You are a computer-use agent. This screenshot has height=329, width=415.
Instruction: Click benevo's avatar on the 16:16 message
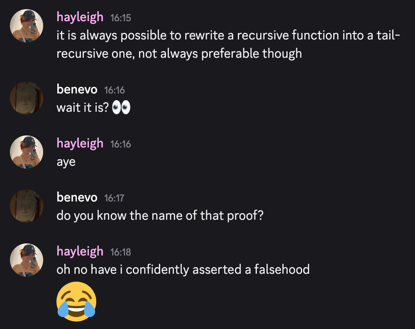point(27,98)
